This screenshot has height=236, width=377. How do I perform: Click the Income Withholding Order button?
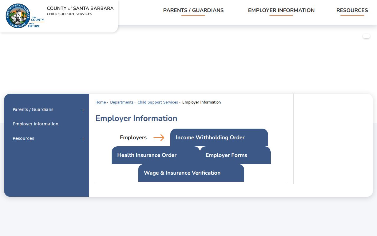219,137
